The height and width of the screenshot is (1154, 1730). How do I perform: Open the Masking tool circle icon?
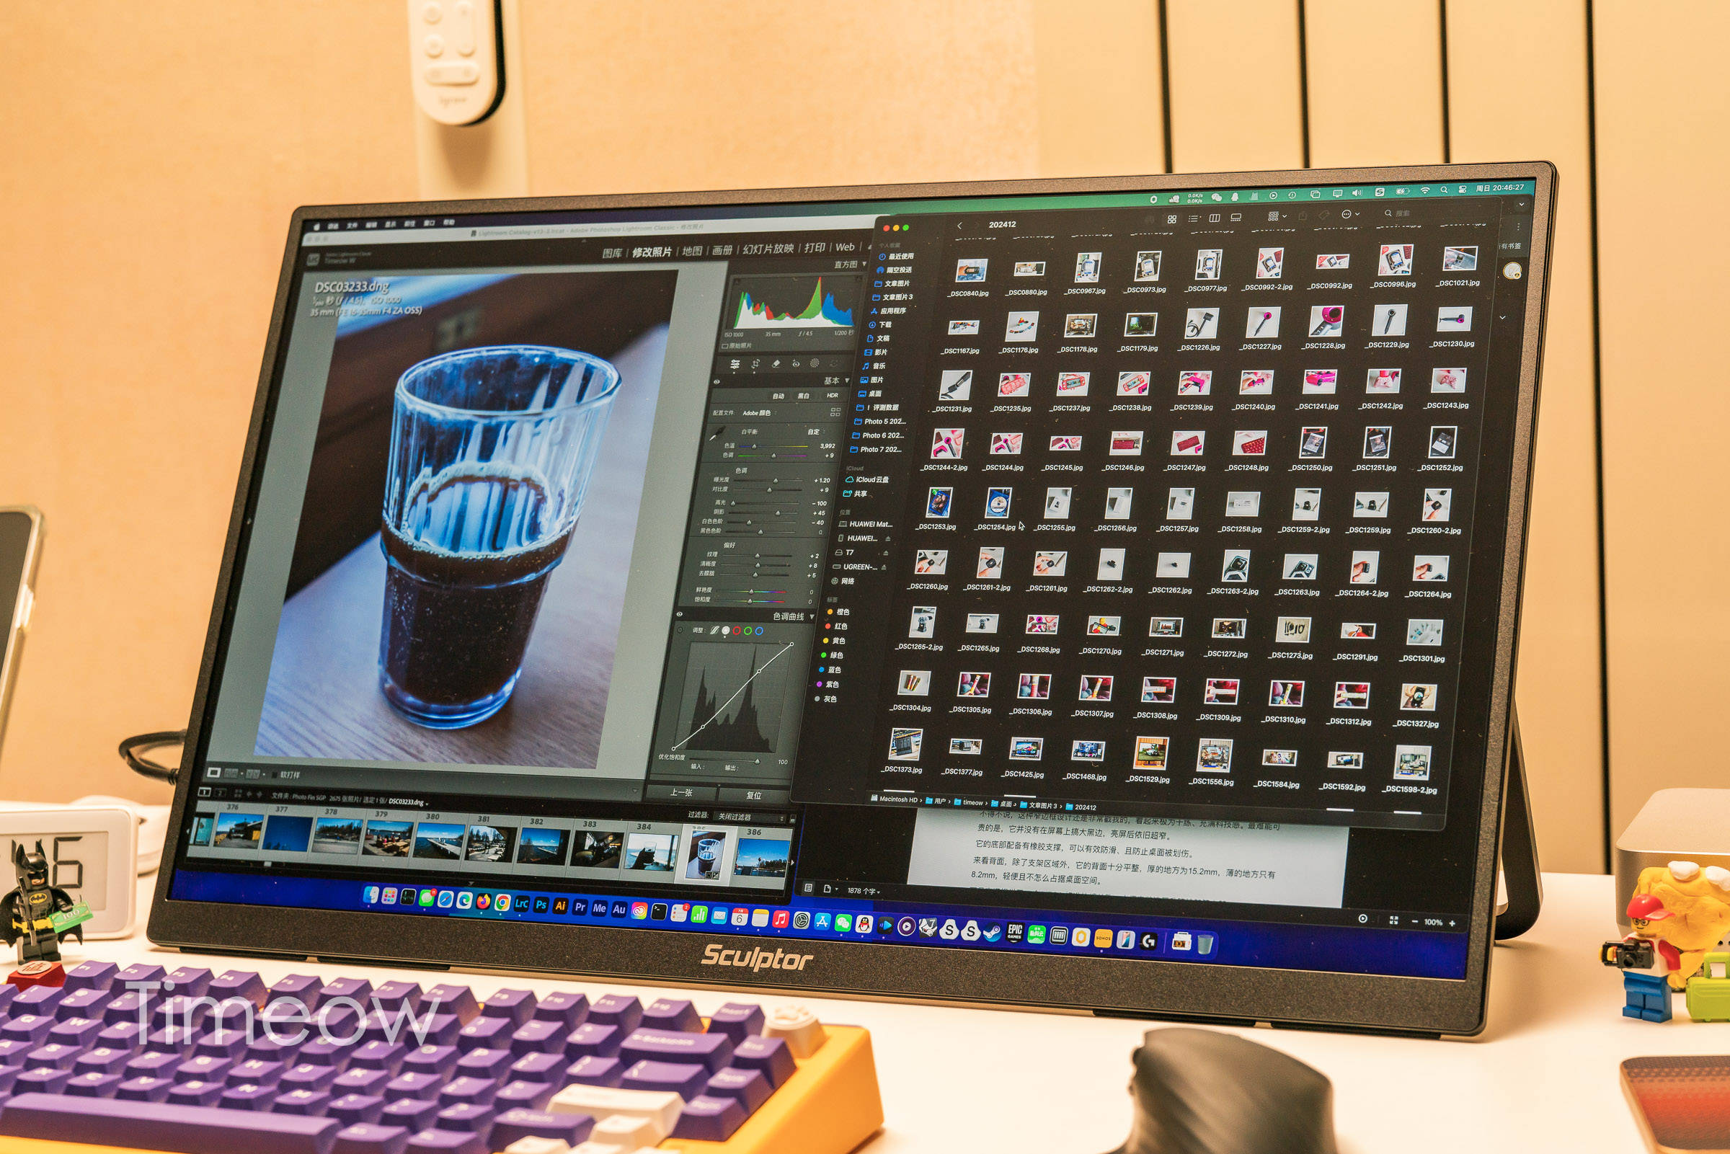[815, 363]
